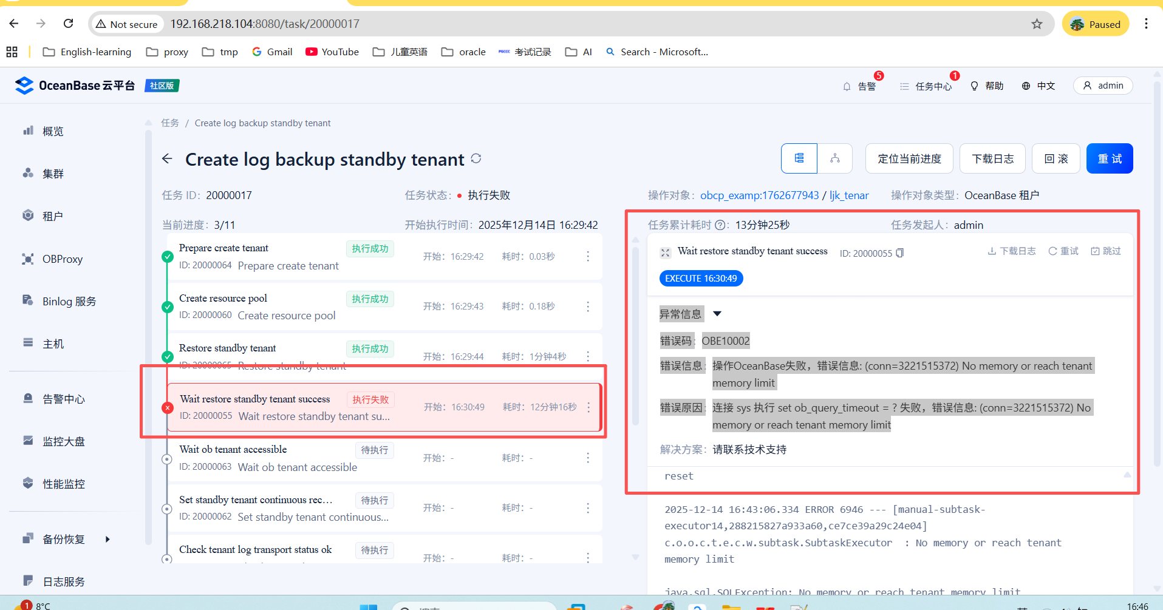The height and width of the screenshot is (610, 1163).
Task: Open 租户 in the sidebar
Action: coord(52,216)
